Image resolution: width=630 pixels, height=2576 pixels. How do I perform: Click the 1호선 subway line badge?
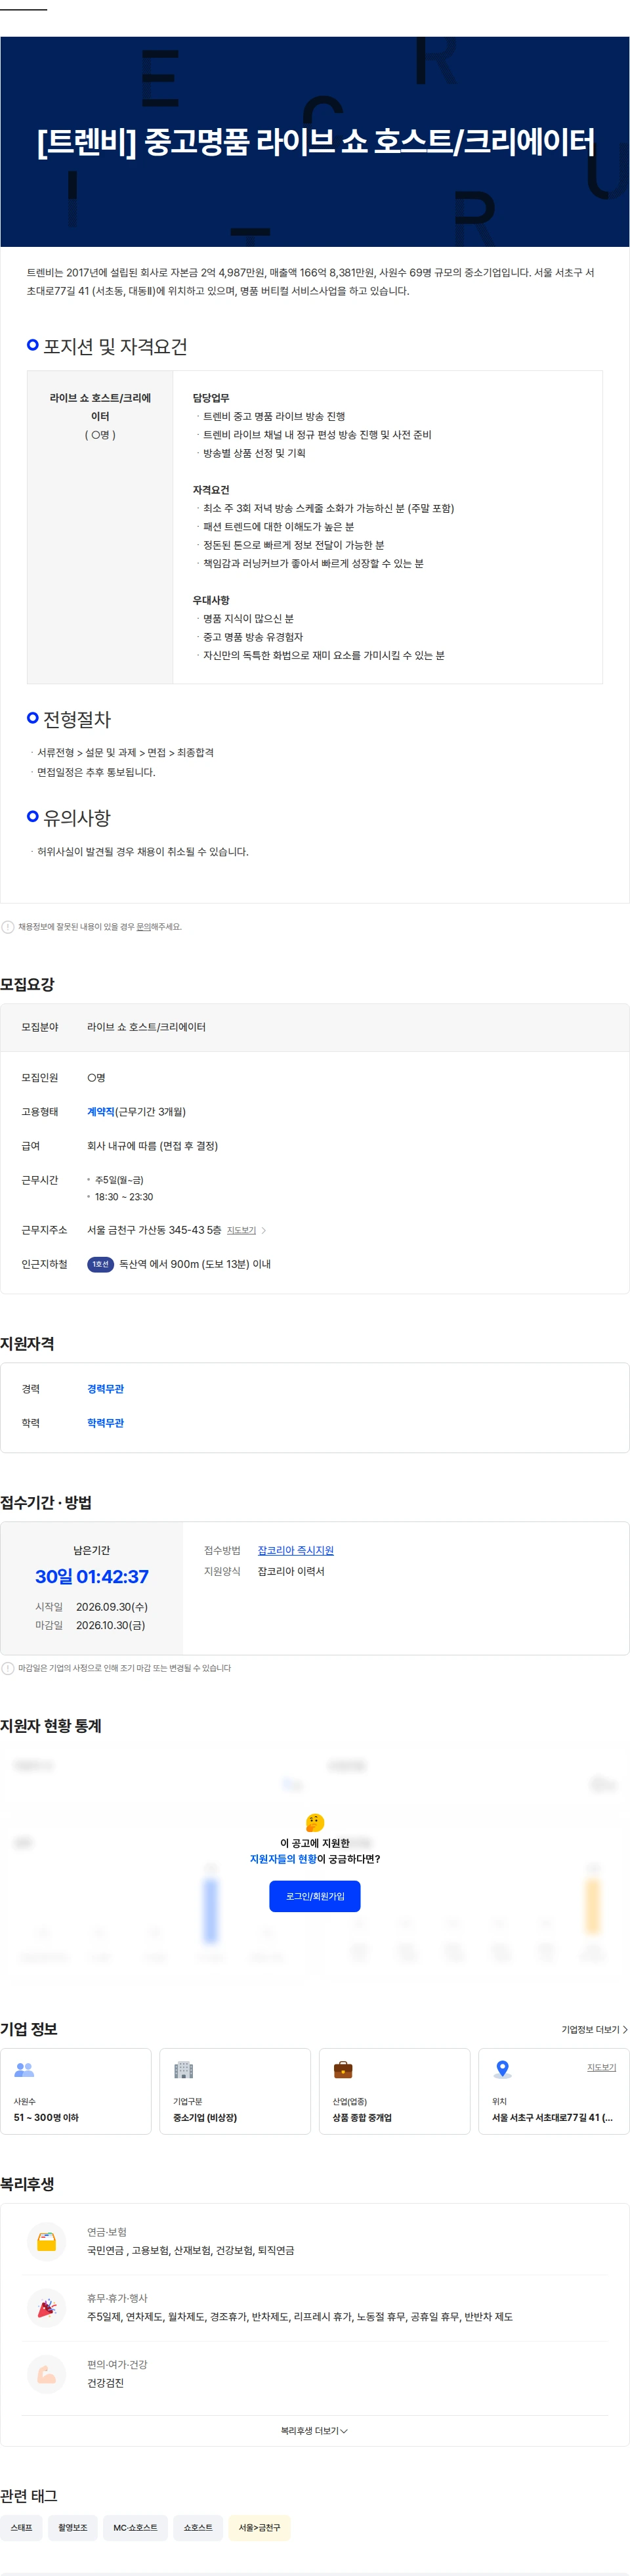[100, 1264]
